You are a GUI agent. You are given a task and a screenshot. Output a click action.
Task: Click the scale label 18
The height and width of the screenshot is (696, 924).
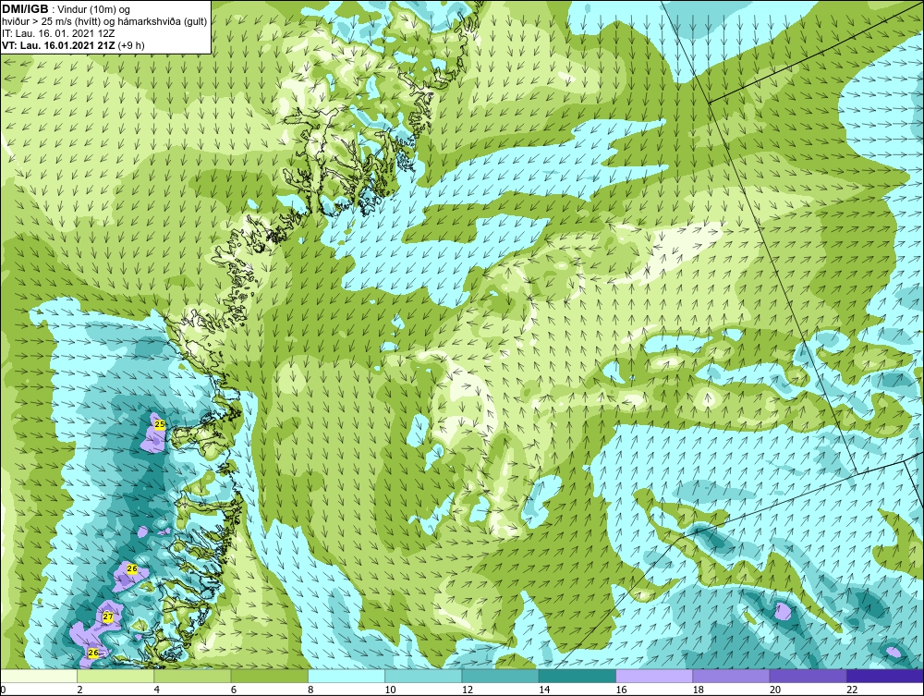point(699,690)
